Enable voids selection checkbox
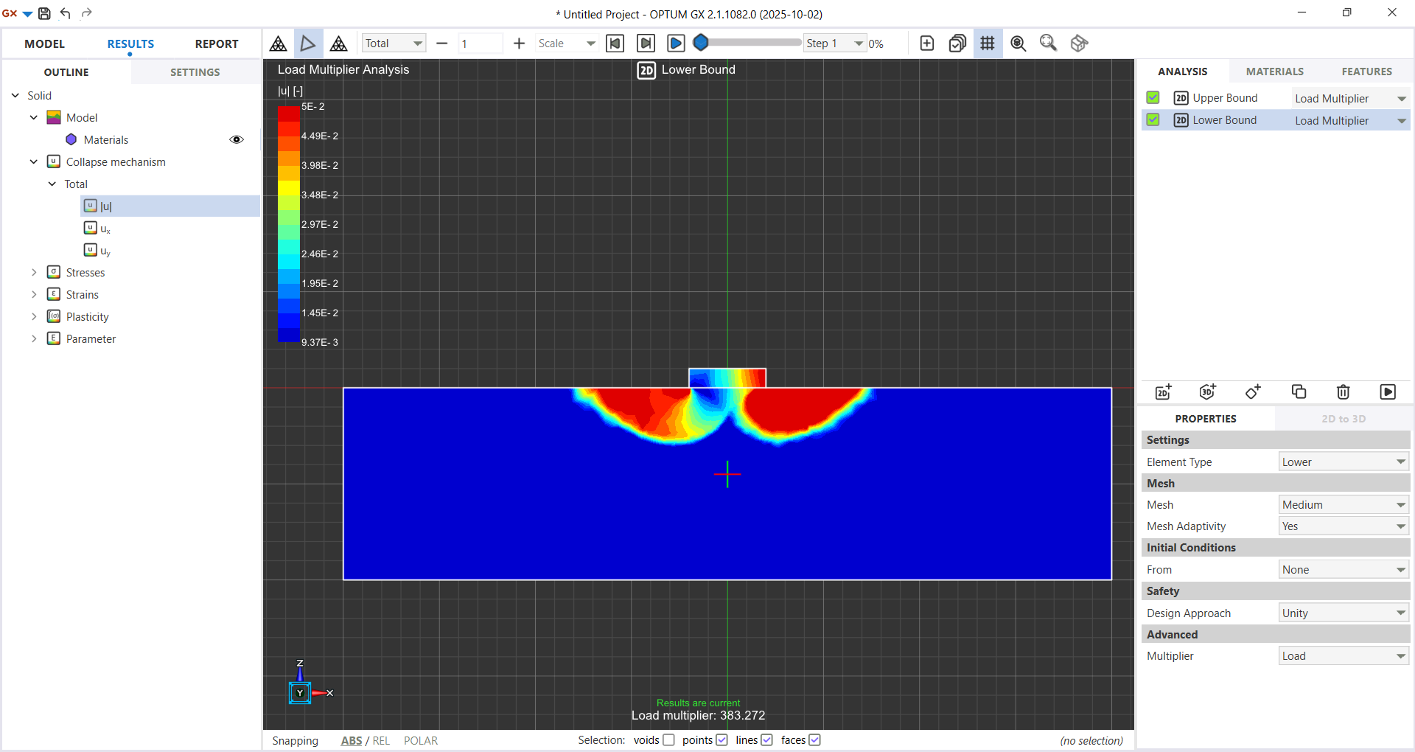The width and height of the screenshot is (1415, 752). tap(668, 739)
